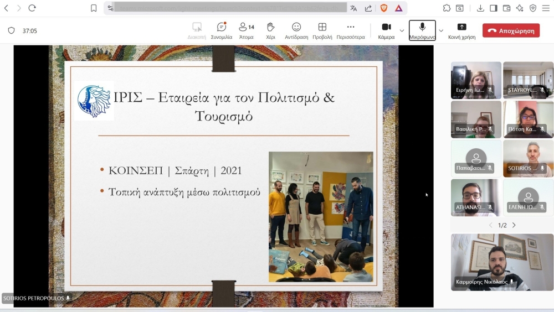Expand microphone options arrow
This screenshot has height=312, width=554.
(x=441, y=31)
